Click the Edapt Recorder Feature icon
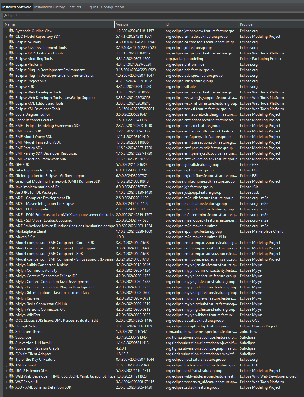This screenshot has height=397, width=304. click(12, 120)
